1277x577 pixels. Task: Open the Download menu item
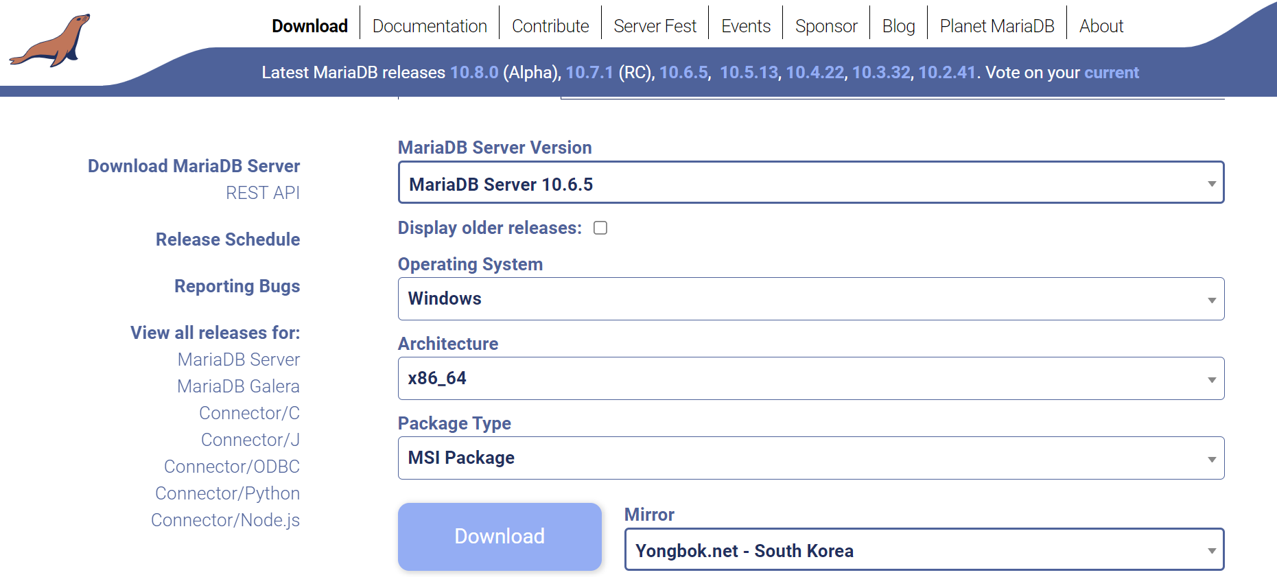point(309,26)
